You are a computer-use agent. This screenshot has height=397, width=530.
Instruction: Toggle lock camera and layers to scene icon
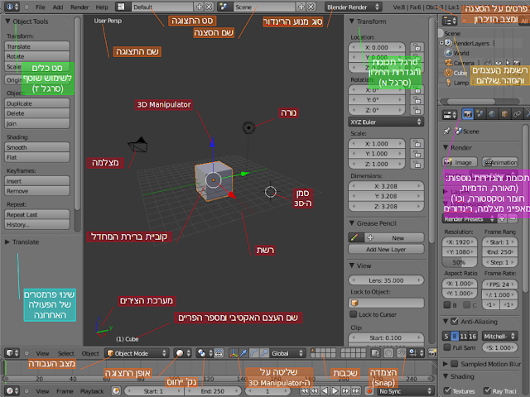click(375, 353)
